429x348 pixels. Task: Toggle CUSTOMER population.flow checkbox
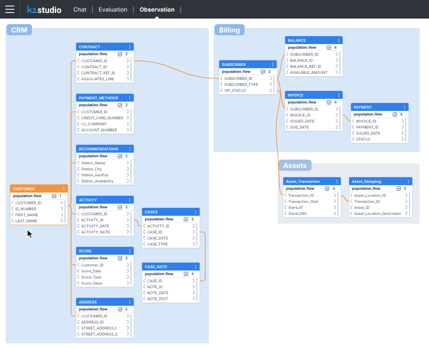coord(54,196)
